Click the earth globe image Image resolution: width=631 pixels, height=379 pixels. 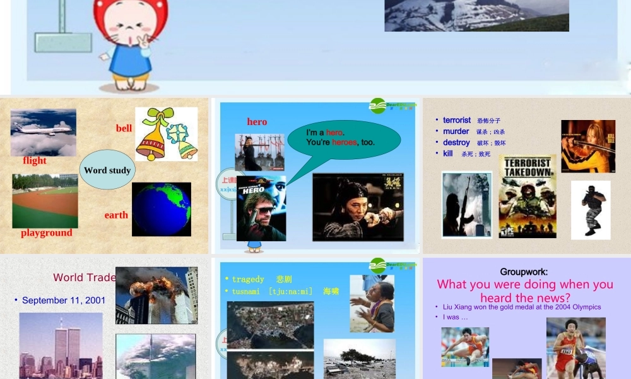tap(162, 209)
